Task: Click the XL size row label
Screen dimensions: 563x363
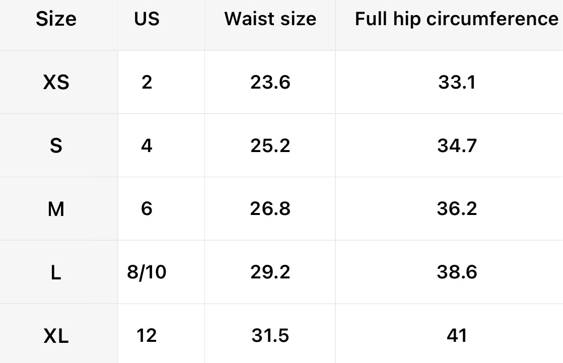Action: coord(56,335)
